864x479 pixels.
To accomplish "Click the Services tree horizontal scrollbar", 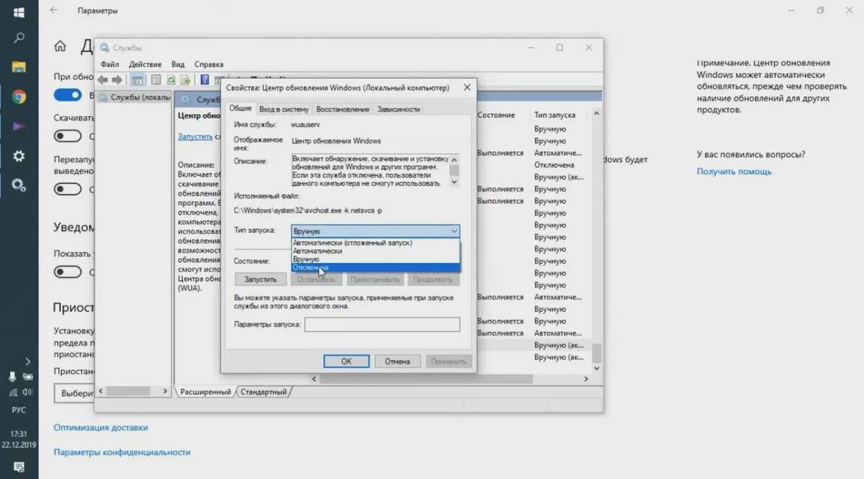I will 135,391.
